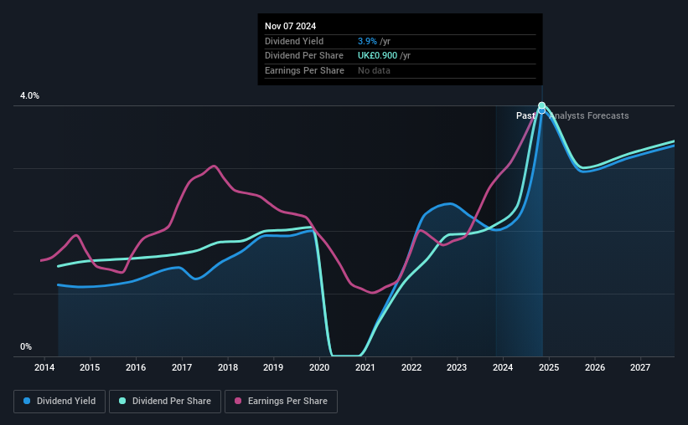Click the 2019 x-axis label
The width and height of the screenshot is (688, 425).
click(273, 367)
